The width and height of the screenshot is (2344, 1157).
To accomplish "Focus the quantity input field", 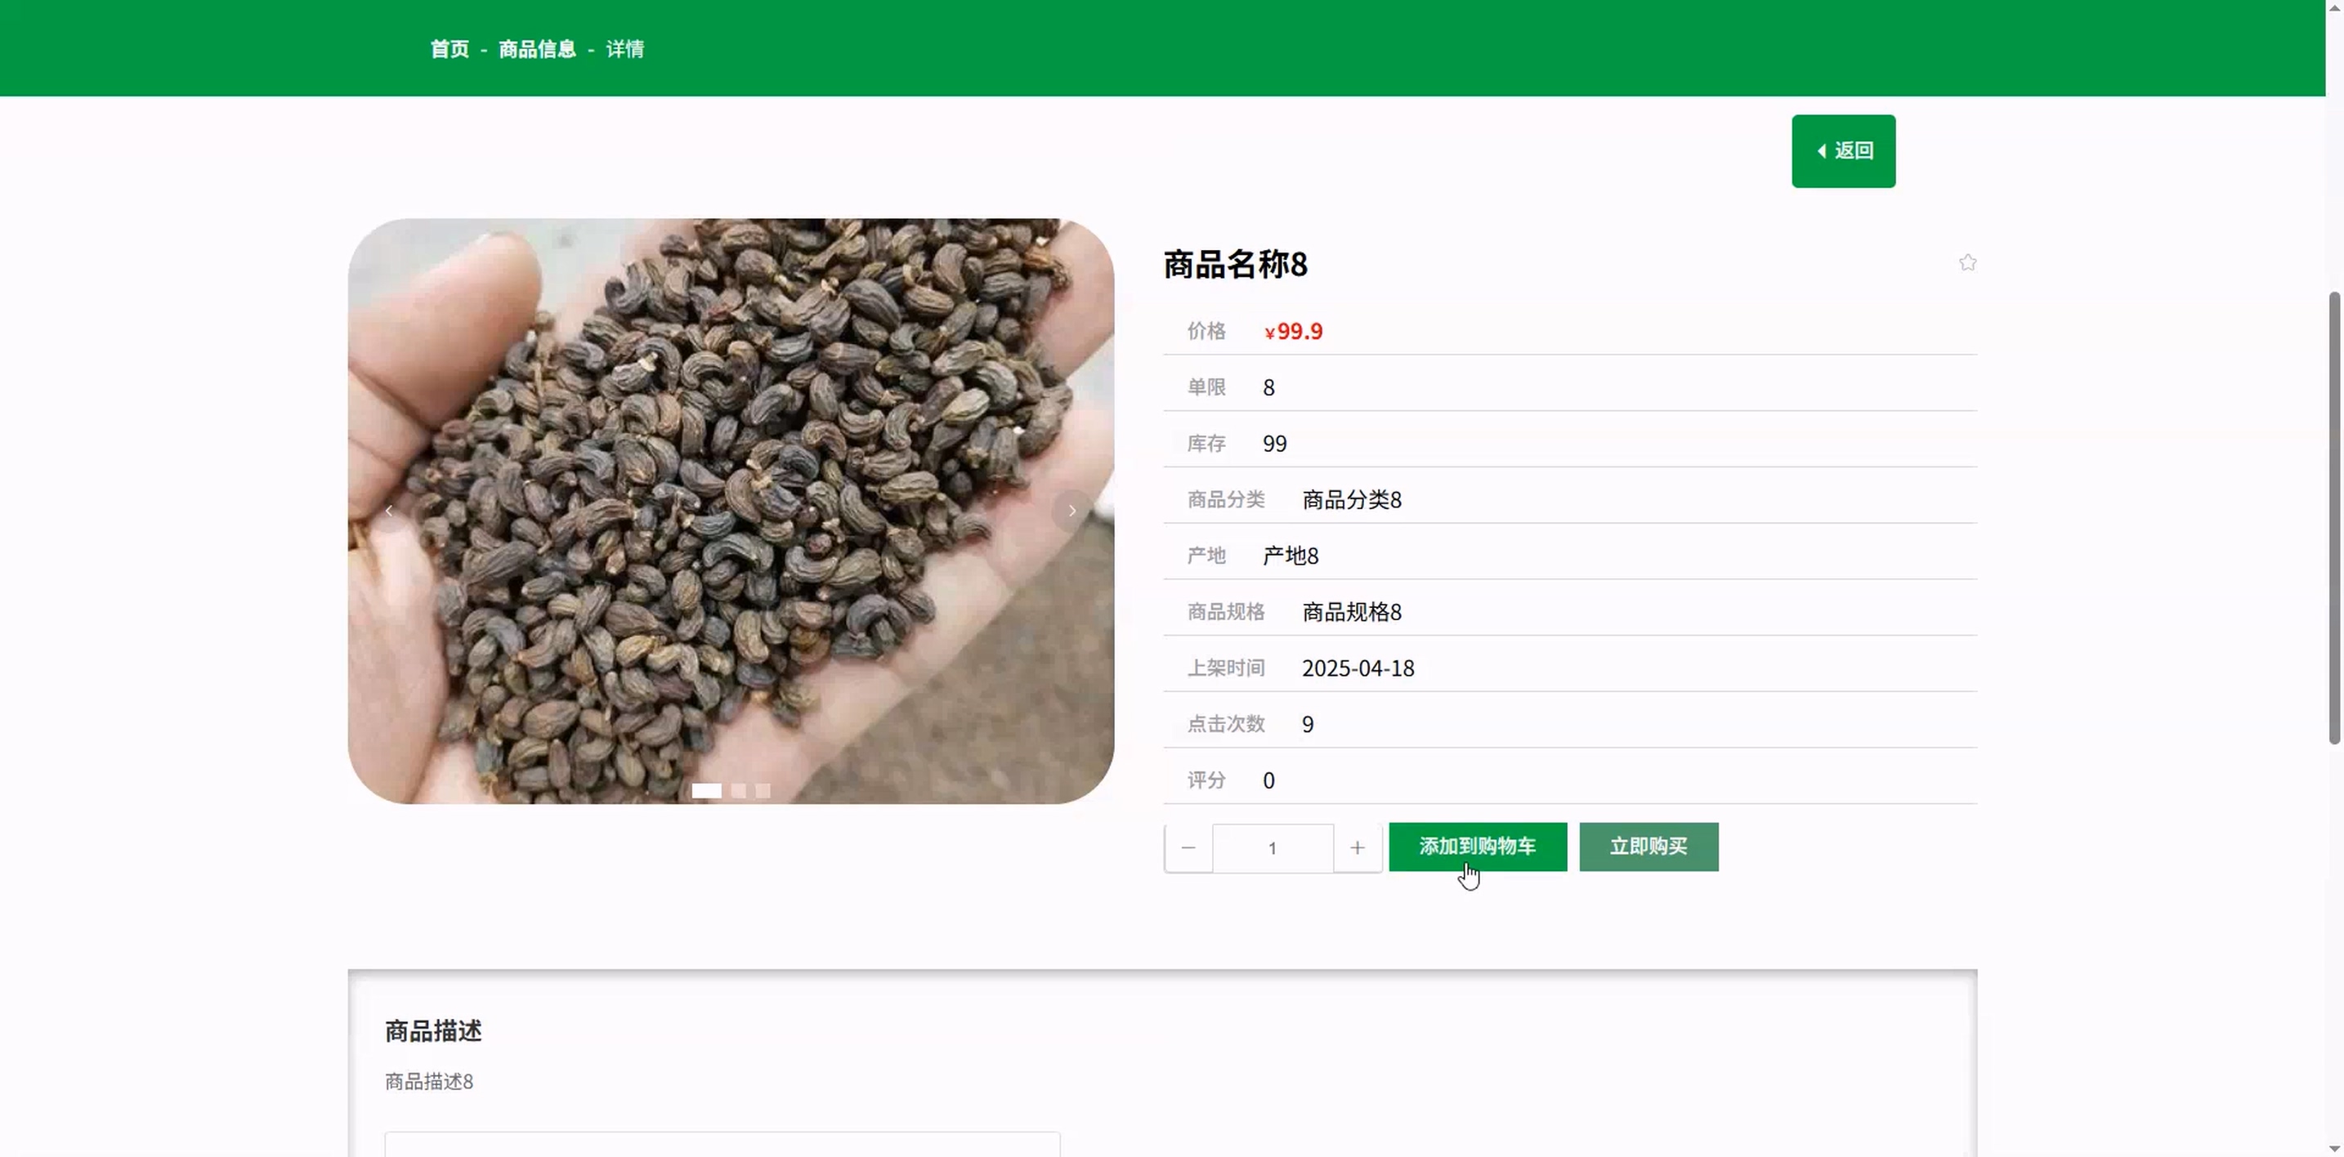I will point(1272,848).
